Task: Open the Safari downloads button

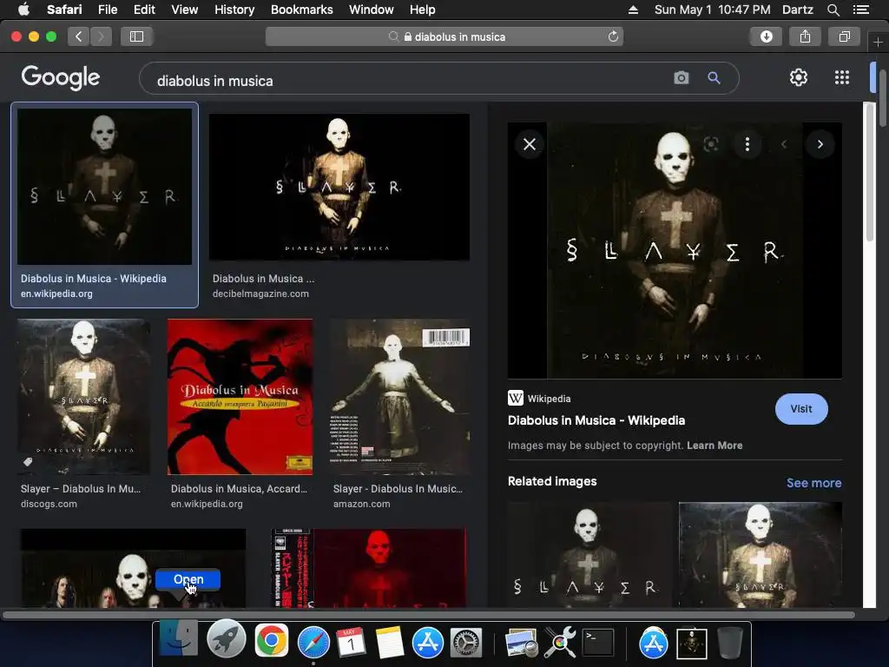Action: [x=767, y=36]
